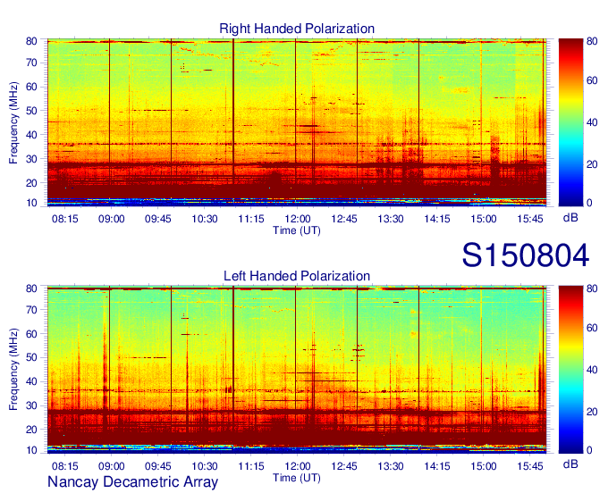Click the 12:00 tick label under the top plot

(x=298, y=219)
